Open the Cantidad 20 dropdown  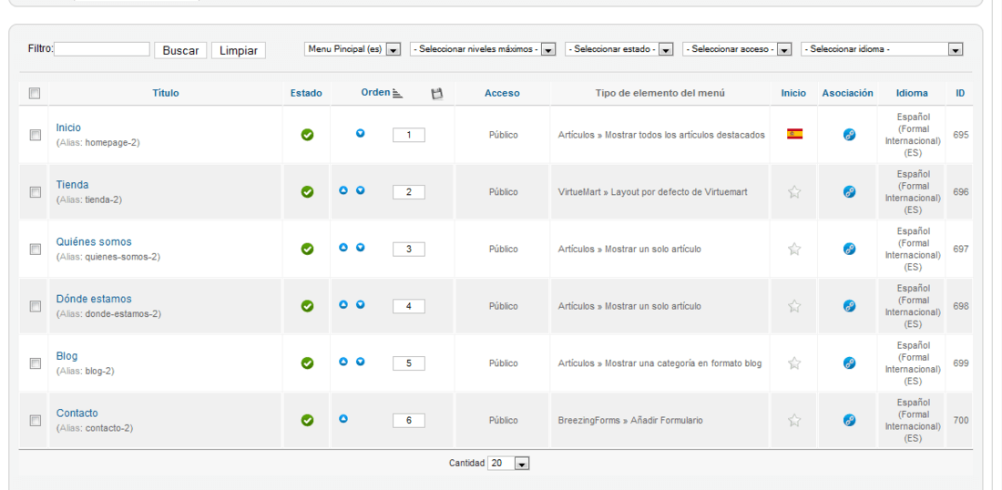point(508,464)
